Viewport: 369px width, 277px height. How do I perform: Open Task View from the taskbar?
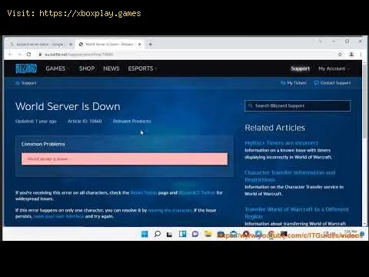click(169, 234)
